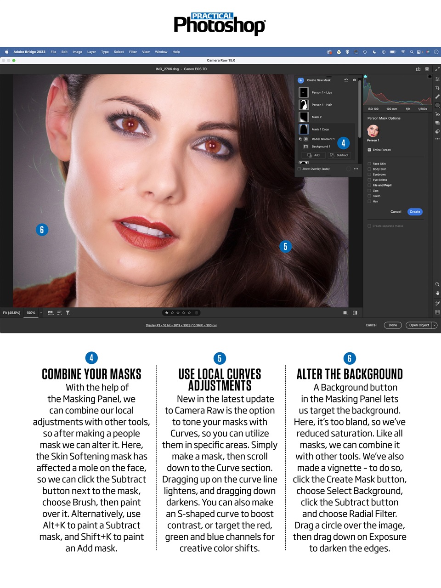The height and width of the screenshot is (588, 441).
Task: Enable the Show Overlay checkbox
Action: point(300,169)
